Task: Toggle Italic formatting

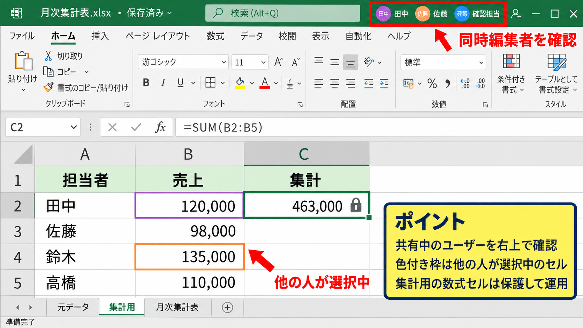Action: point(163,83)
